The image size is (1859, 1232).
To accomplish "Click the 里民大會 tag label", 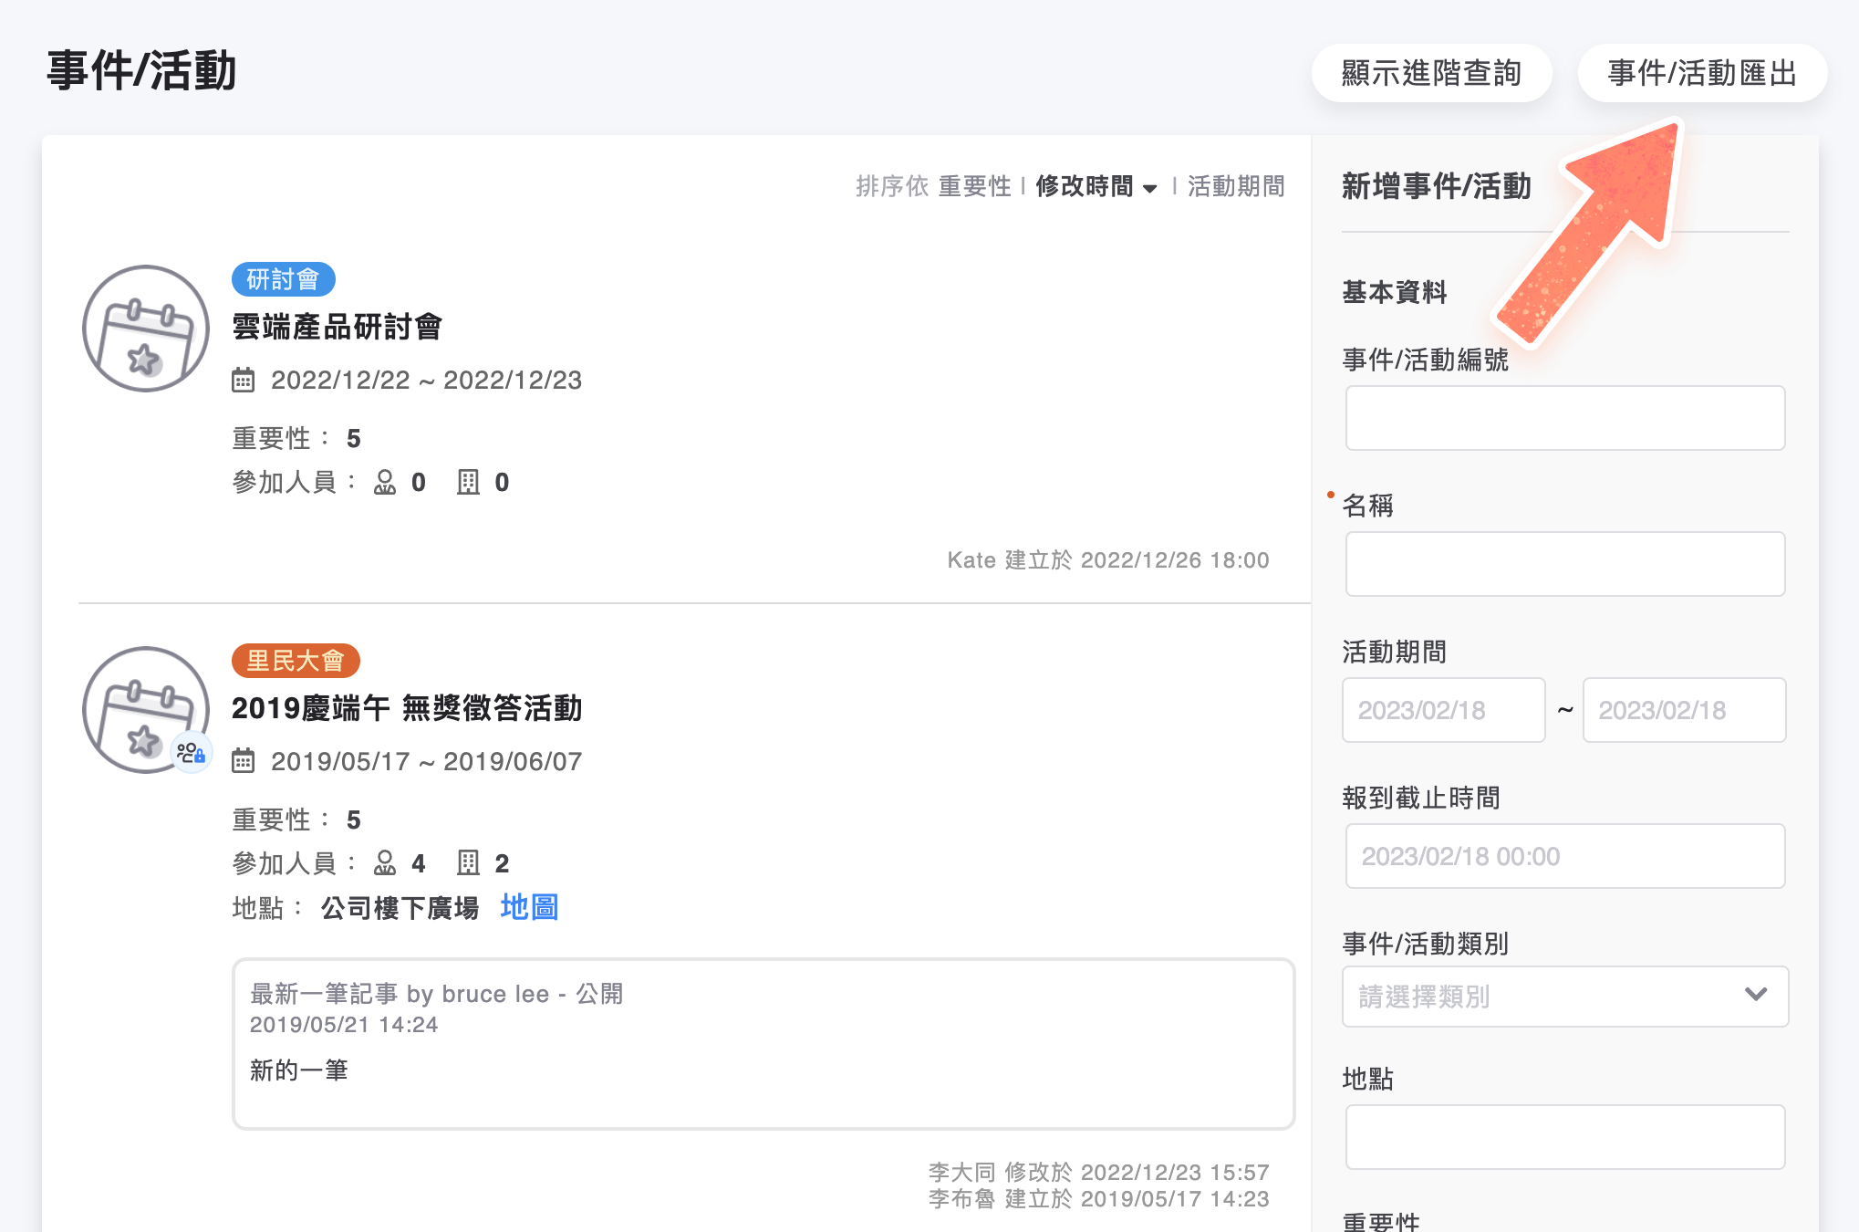I will point(295,661).
